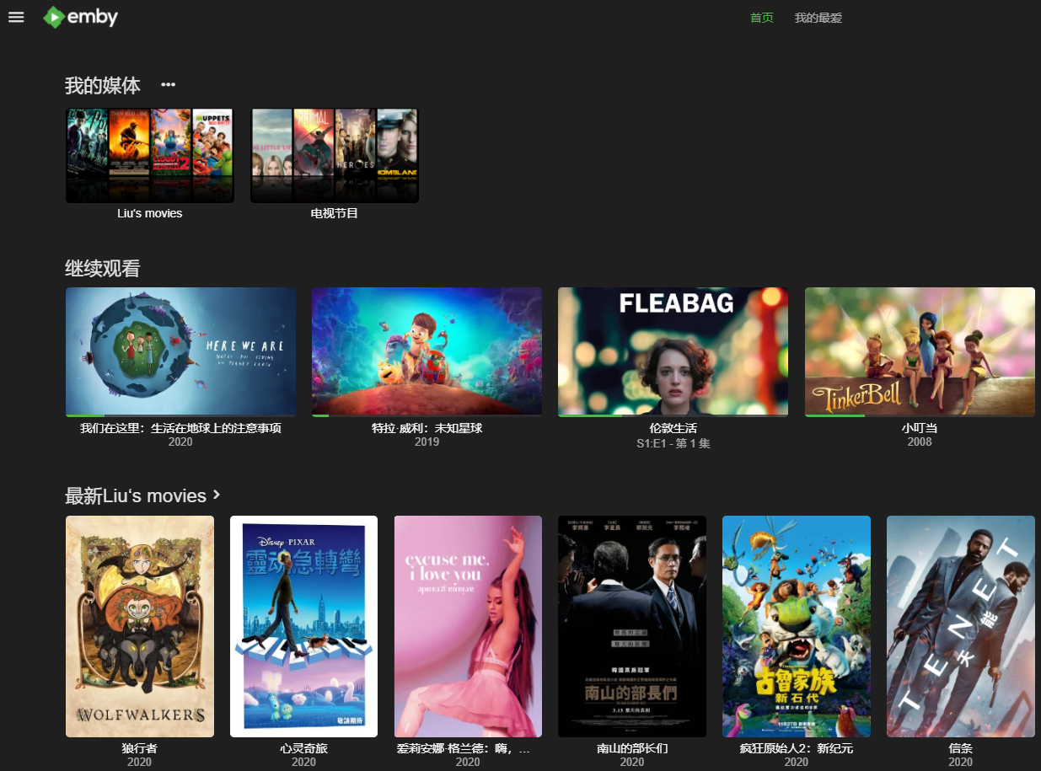Open the Tenet movie poster

click(960, 626)
